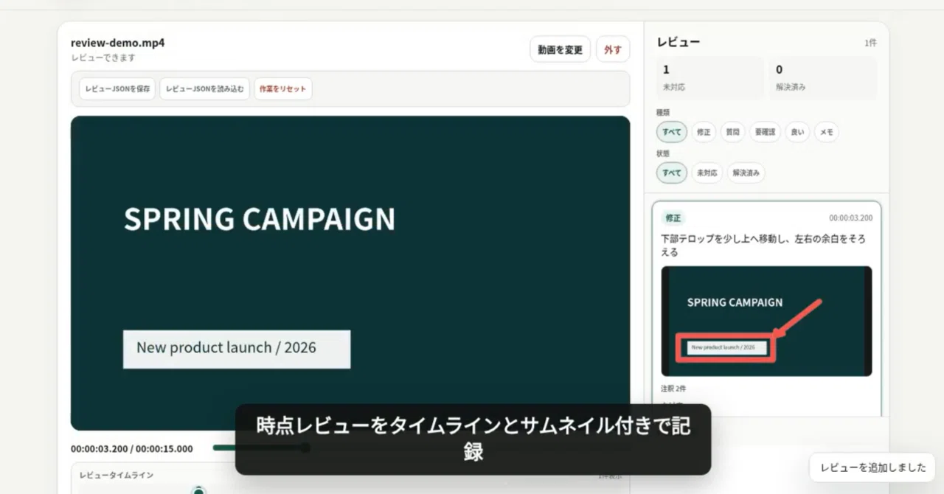
Task: Click the 解決済み count card showing 0
Action: (x=823, y=77)
